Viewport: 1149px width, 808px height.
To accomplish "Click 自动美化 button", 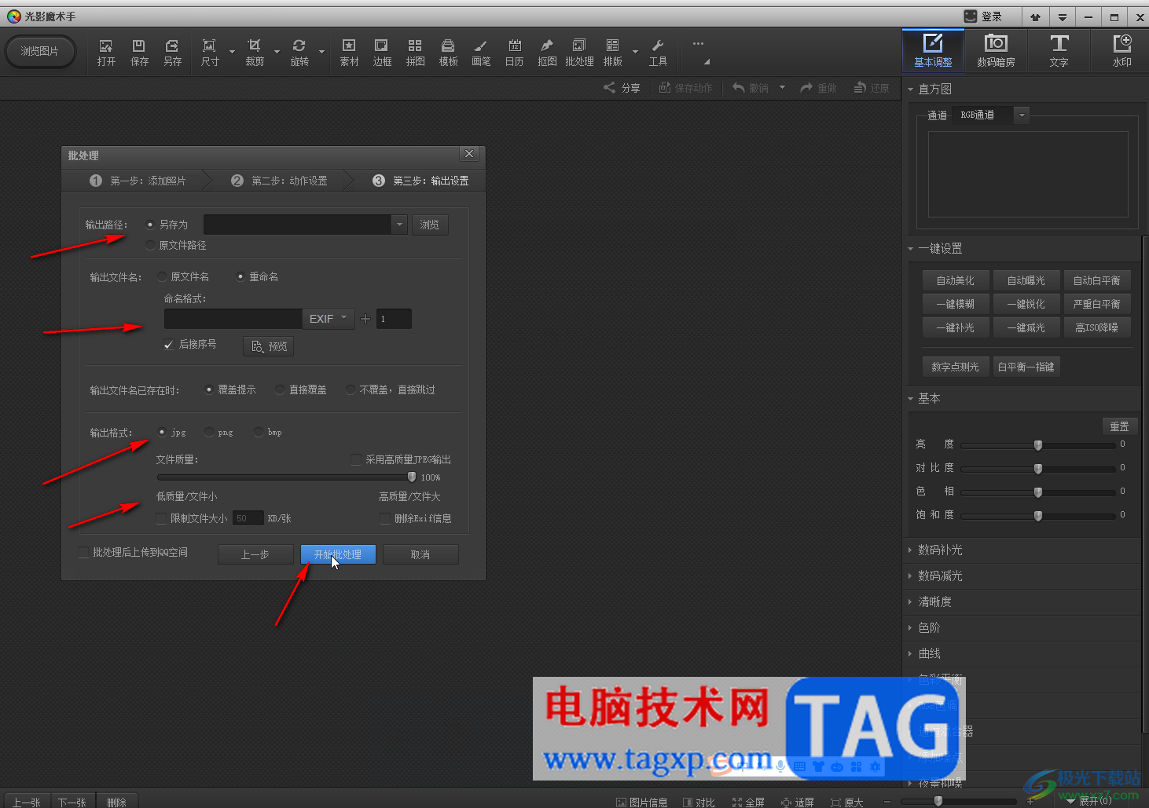I will click(955, 280).
